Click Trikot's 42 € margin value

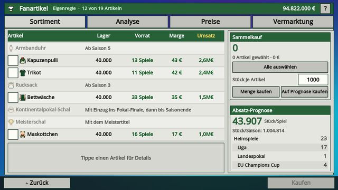click(x=177, y=73)
